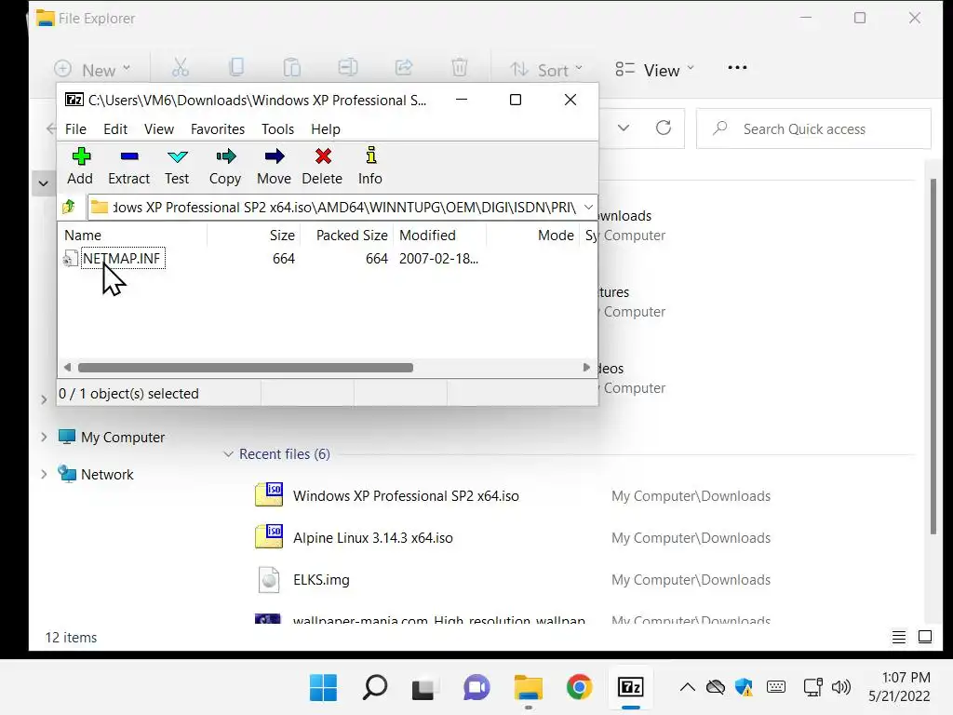
Task: Open the See more ellipsis in File Explorer
Action: point(737,68)
